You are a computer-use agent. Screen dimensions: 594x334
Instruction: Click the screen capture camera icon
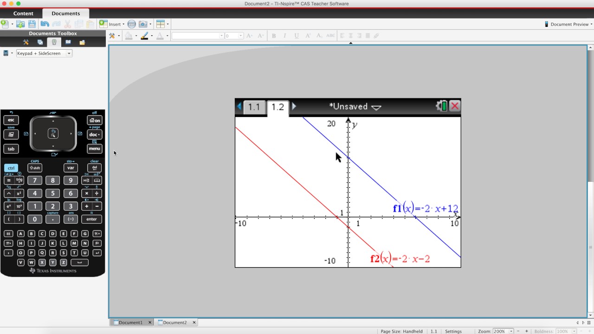143,24
